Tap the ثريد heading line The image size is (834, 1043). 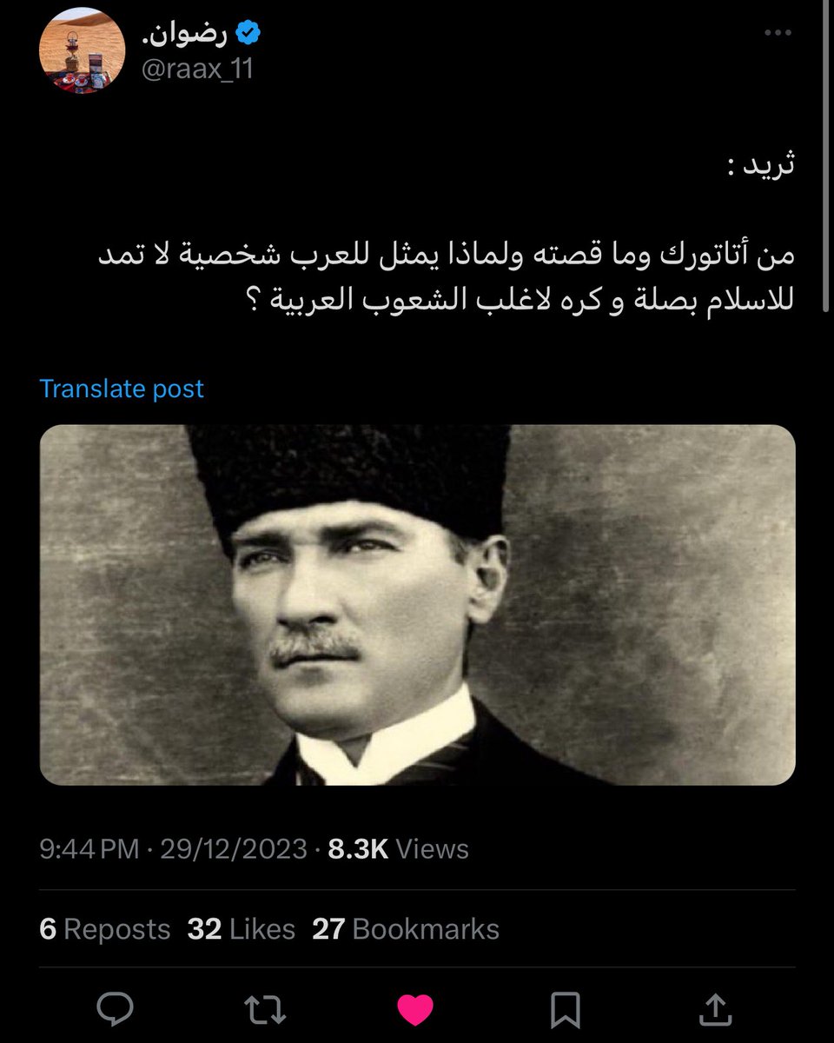pyautogui.click(x=759, y=163)
